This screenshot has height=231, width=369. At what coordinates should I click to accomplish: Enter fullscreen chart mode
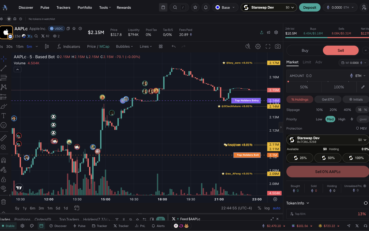268,46
